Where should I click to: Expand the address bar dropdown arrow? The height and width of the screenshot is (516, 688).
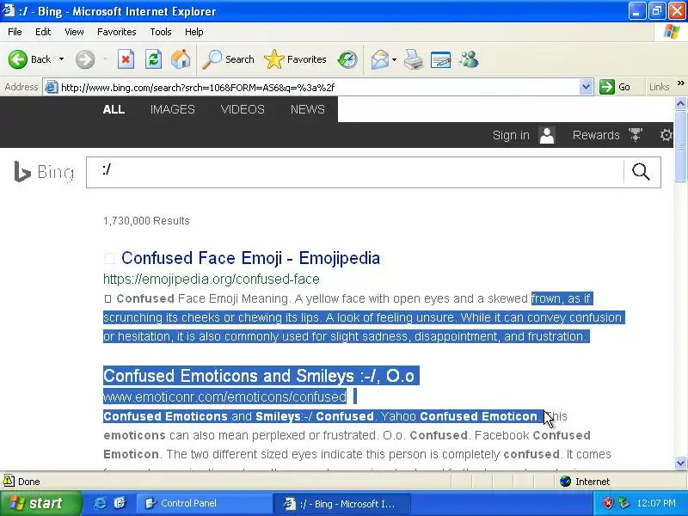pos(586,88)
